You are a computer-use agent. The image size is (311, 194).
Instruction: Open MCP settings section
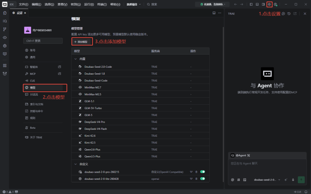coord(43,74)
